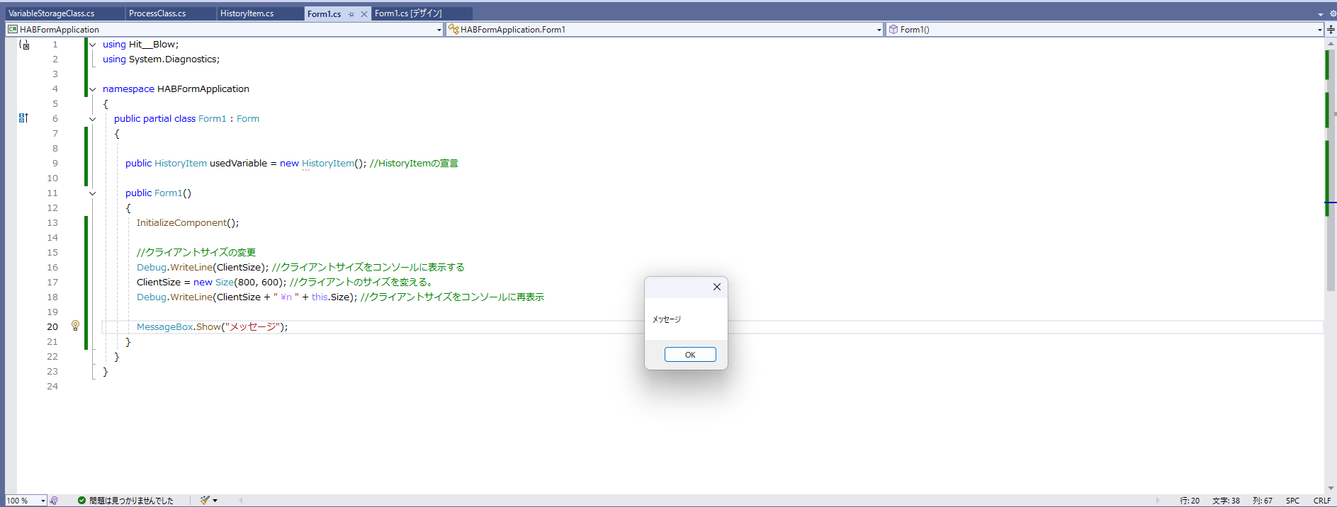Click the code cleanup broom icon

[x=205, y=501]
